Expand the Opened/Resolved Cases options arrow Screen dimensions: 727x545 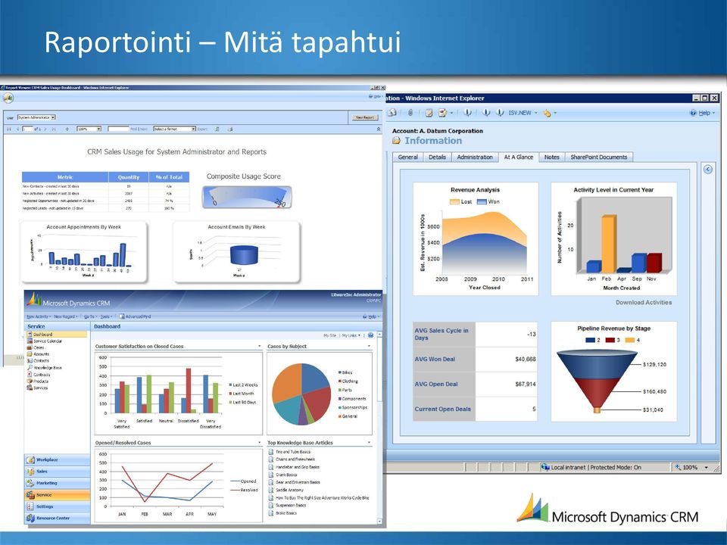pyautogui.click(x=259, y=443)
